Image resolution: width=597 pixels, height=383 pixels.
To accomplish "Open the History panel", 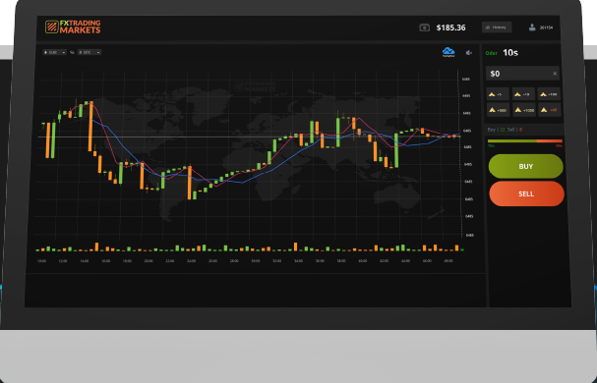I will (x=497, y=27).
